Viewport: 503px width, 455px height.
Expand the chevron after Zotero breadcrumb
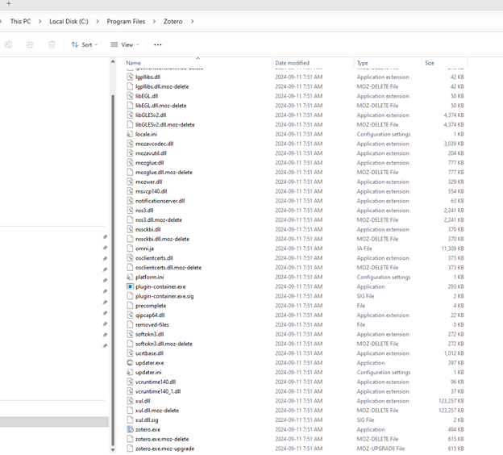pos(192,22)
